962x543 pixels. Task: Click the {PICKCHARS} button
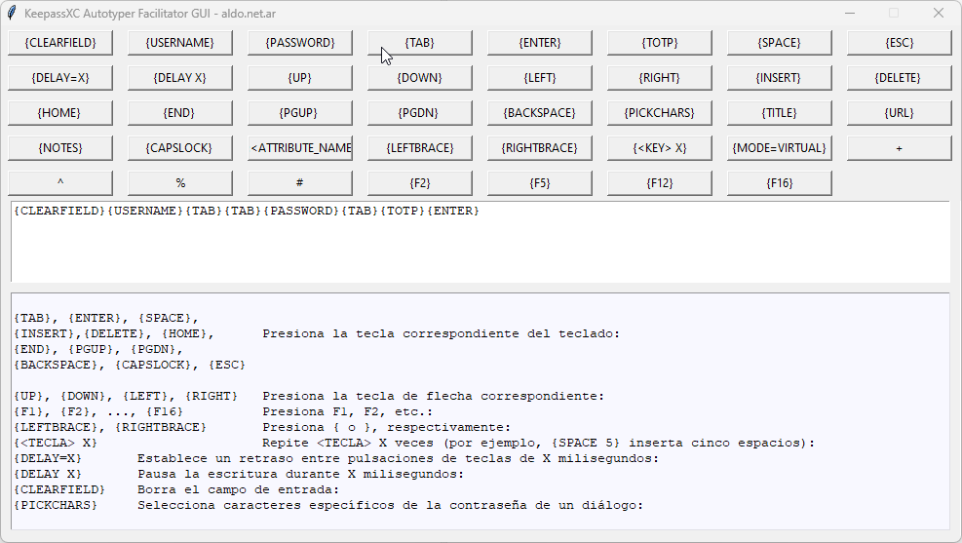click(x=660, y=113)
